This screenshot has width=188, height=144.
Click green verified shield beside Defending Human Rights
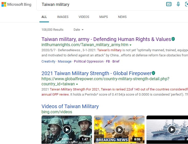173,39
